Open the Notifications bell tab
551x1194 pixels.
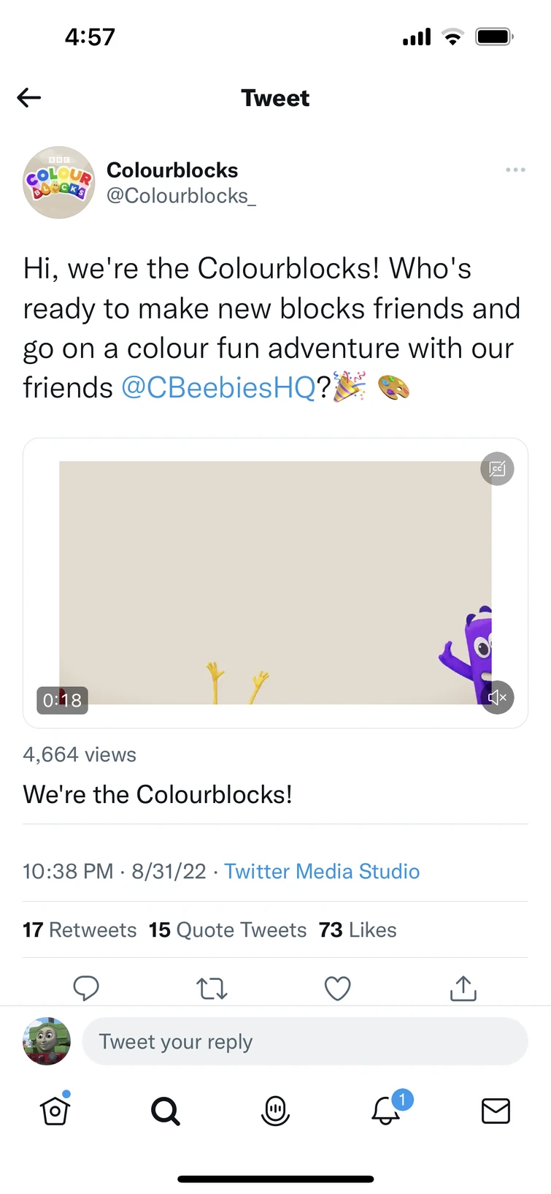pyautogui.click(x=386, y=1111)
